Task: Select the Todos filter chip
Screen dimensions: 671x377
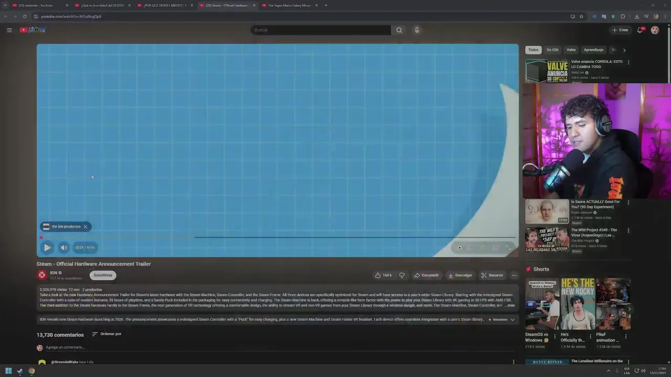Action: pos(533,50)
